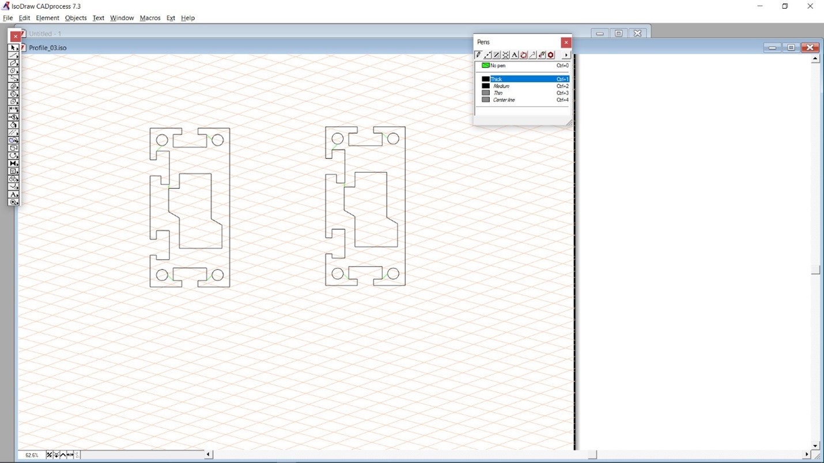Image resolution: width=824 pixels, height=463 pixels.
Task: Click the gray swatch beside Thin pen
Action: tap(486, 93)
